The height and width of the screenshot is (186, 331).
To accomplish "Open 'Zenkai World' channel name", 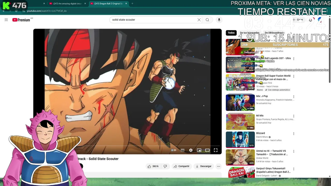I will coord(262,158).
